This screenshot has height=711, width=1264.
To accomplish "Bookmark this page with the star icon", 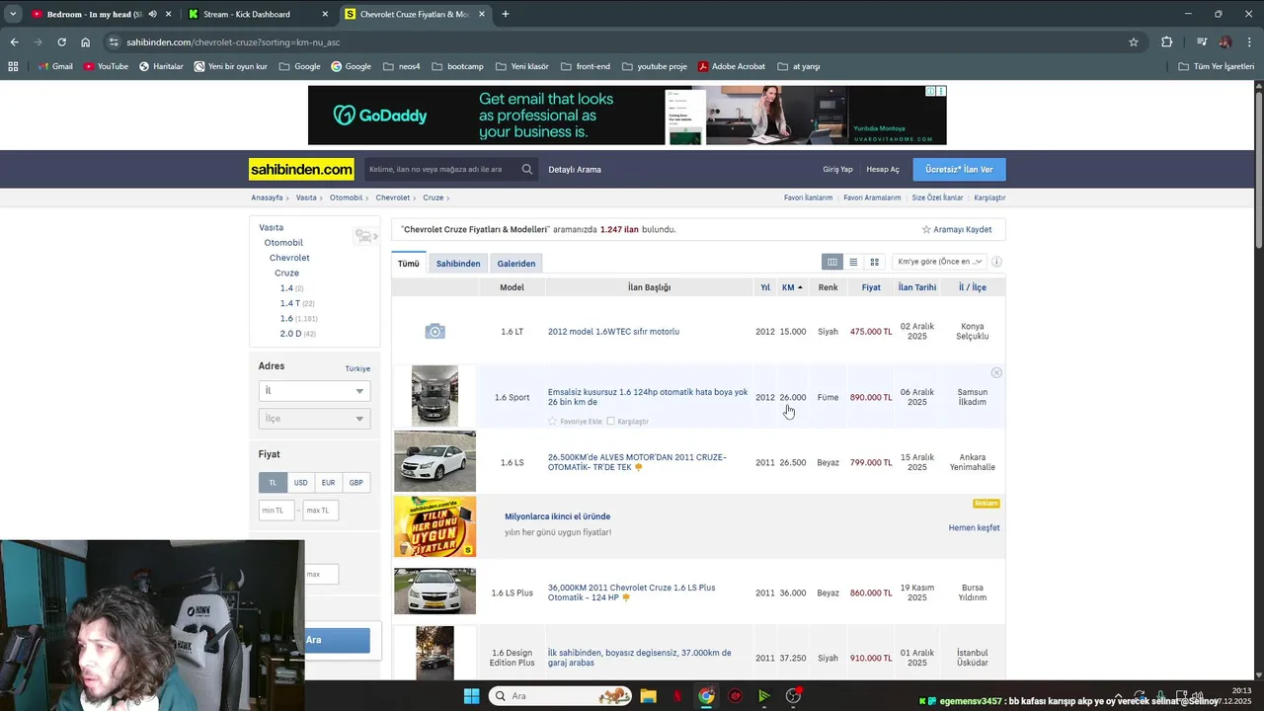I will pyautogui.click(x=1134, y=42).
